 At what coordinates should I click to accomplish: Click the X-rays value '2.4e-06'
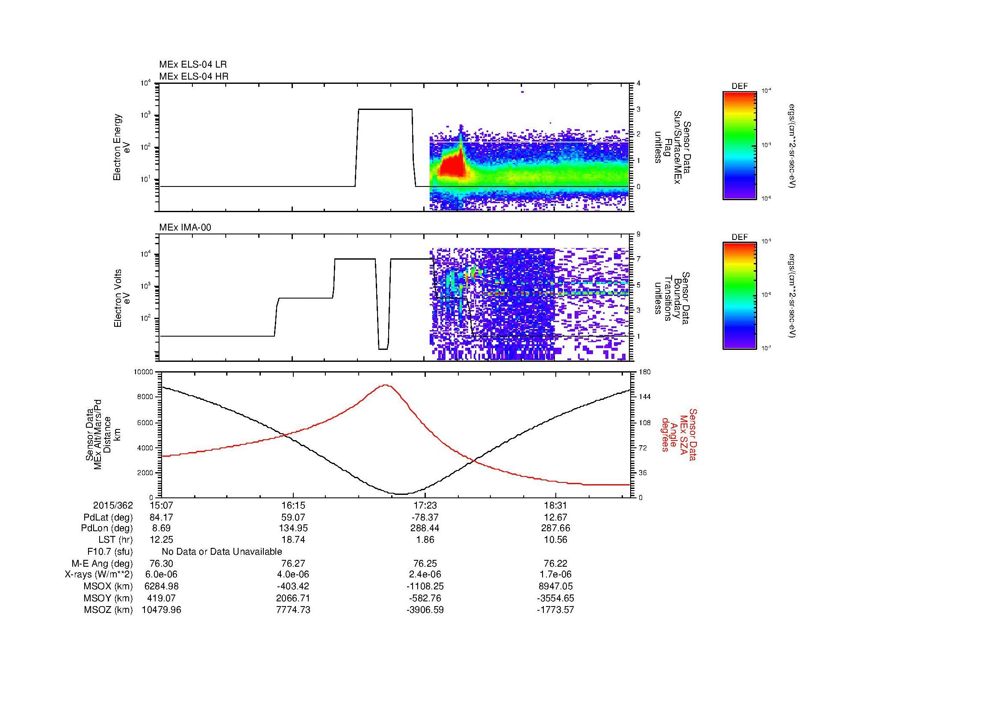(425, 574)
